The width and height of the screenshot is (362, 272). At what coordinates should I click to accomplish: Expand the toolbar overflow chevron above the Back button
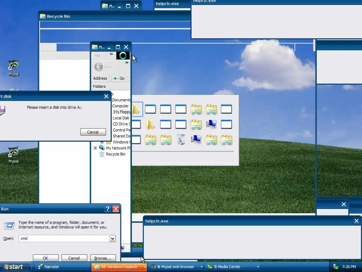click(x=127, y=62)
